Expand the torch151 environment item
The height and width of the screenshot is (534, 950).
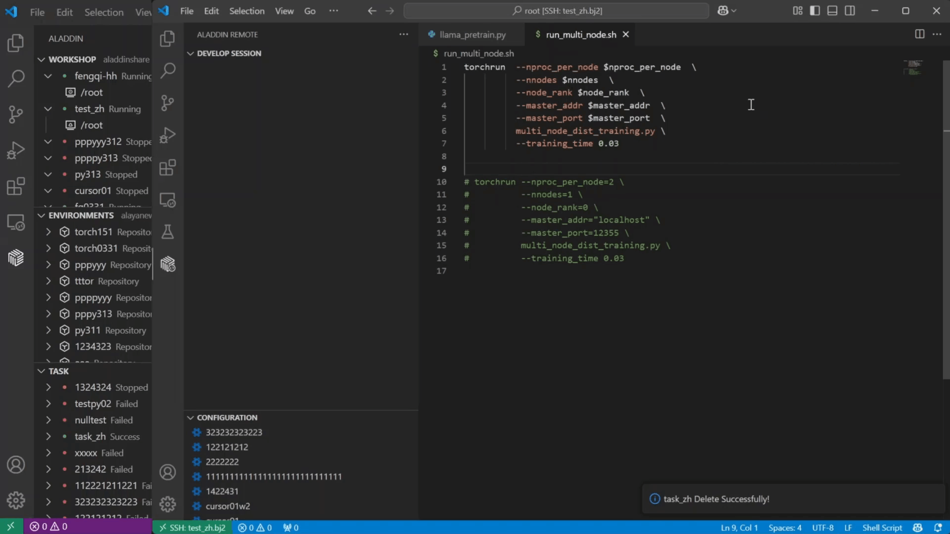point(48,232)
